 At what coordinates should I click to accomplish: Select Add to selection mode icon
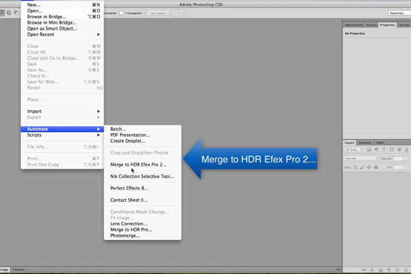9,13
